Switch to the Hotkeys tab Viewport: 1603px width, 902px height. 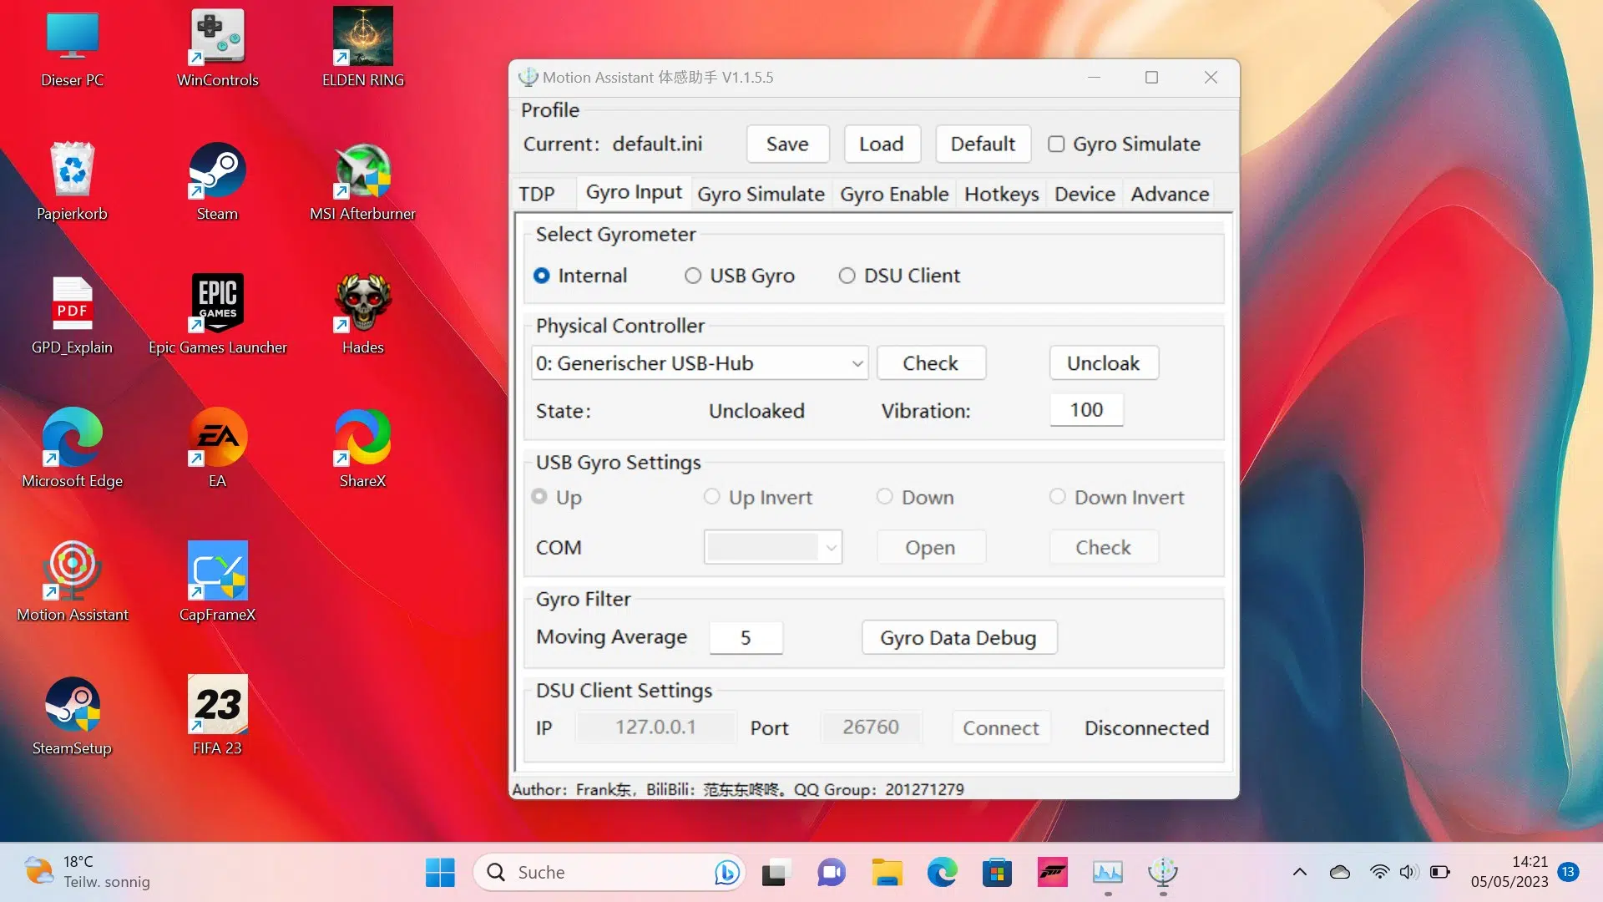pyautogui.click(x=1001, y=195)
